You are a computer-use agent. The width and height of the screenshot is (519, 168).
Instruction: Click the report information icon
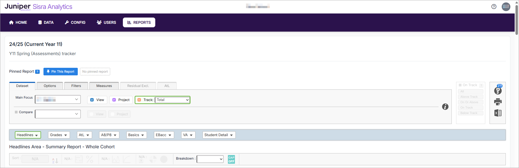pyautogui.click(x=445, y=107)
